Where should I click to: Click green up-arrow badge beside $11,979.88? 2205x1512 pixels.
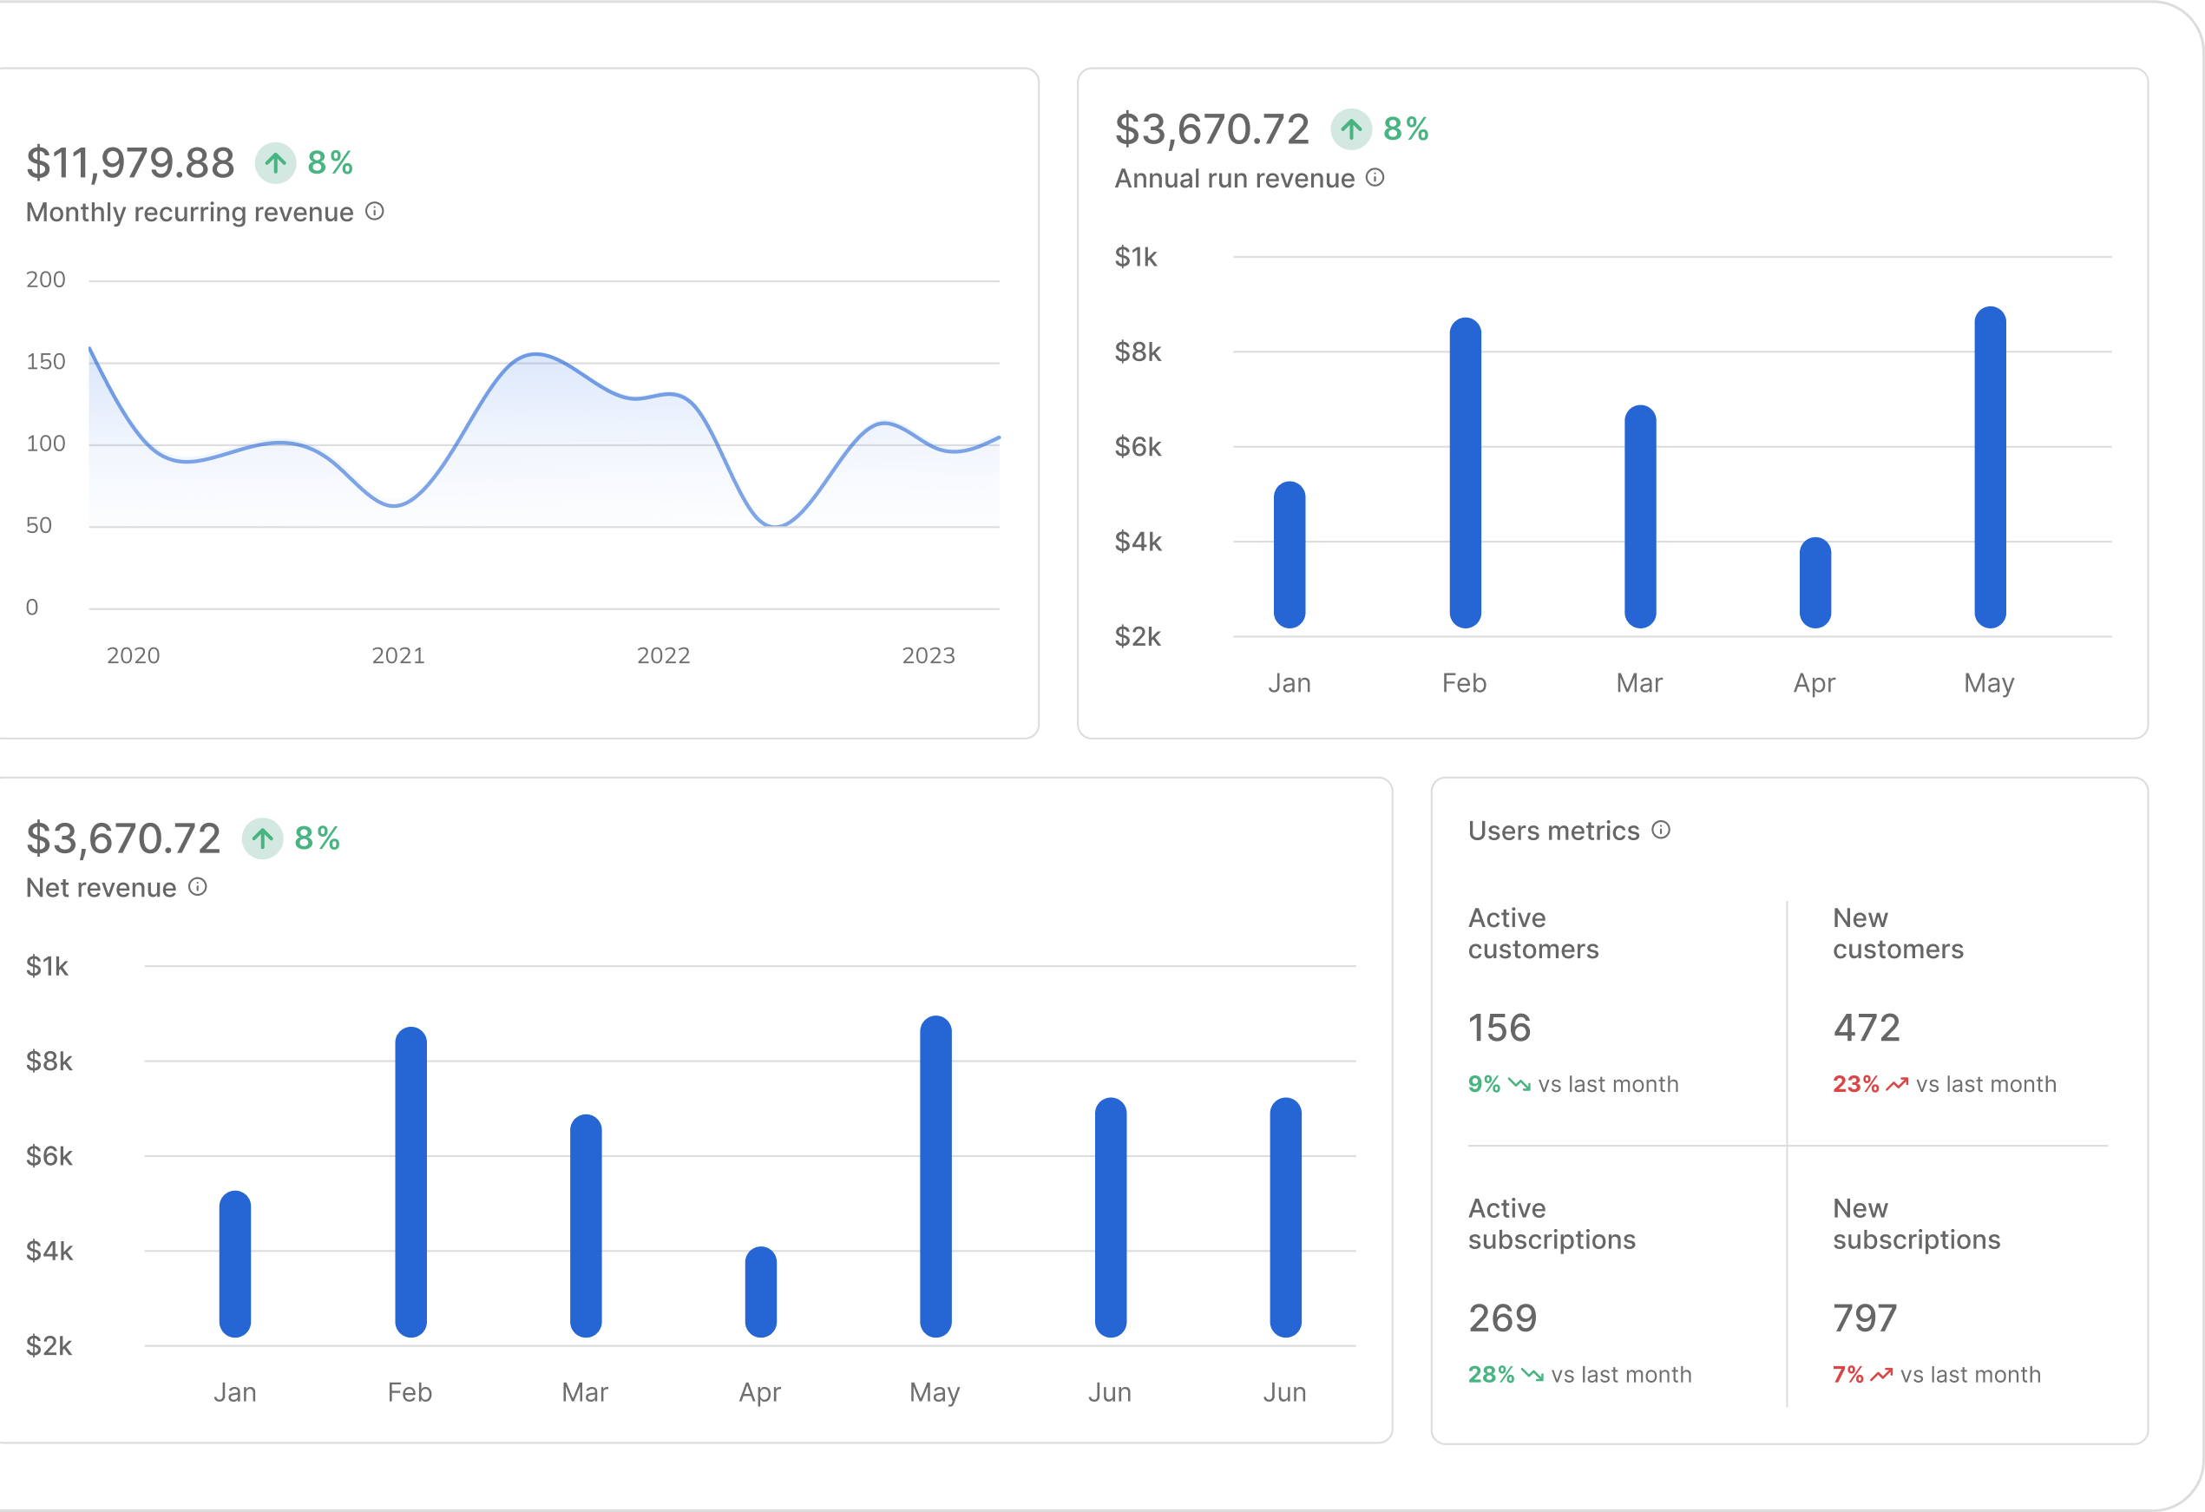pos(275,163)
